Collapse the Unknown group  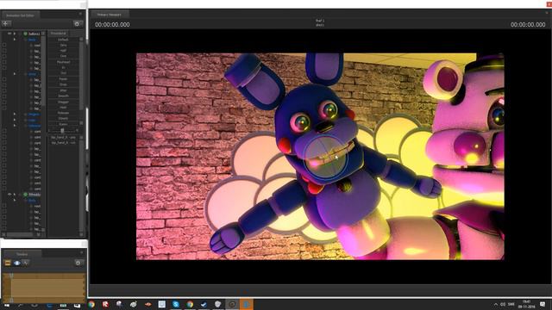point(15,126)
